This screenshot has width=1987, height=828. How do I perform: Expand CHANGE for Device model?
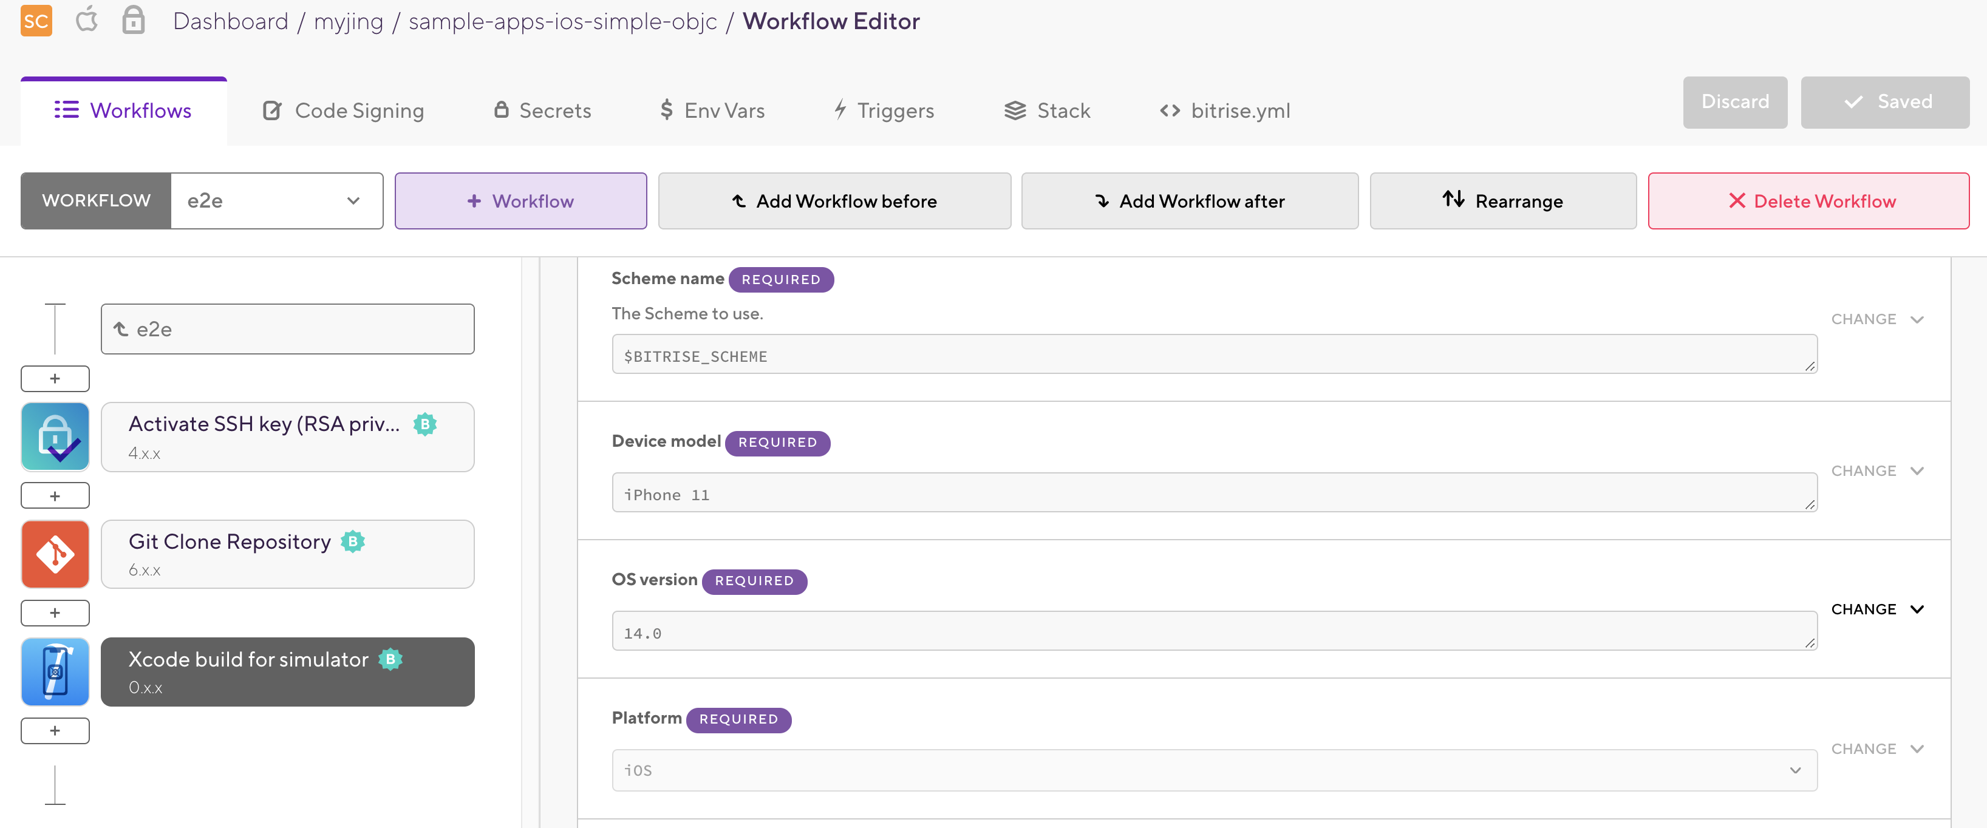(1876, 470)
